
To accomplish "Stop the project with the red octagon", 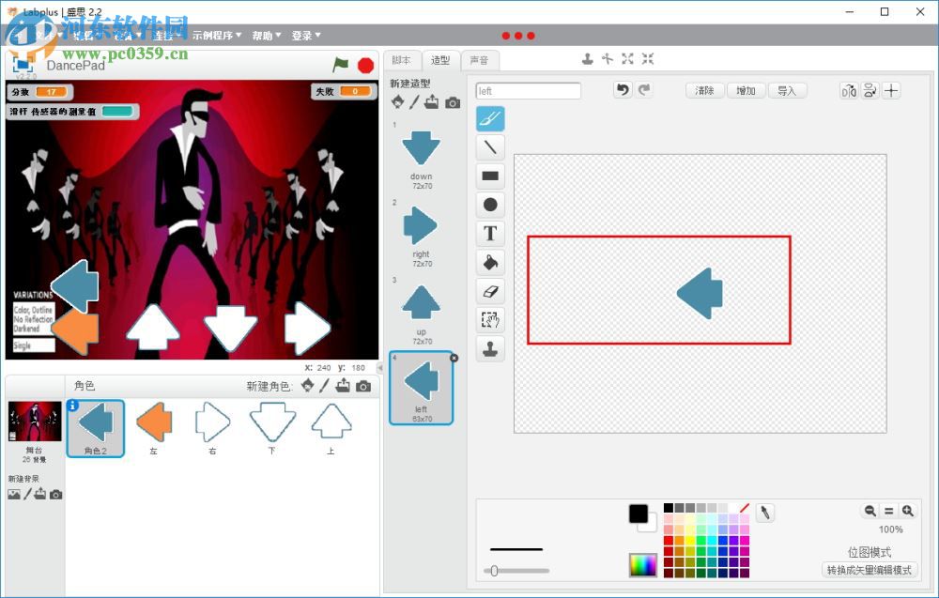I will click(x=366, y=66).
